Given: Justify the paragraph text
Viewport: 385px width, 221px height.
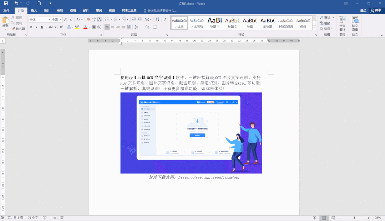Looking at the screenshot, I should click(x=123, y=27).
